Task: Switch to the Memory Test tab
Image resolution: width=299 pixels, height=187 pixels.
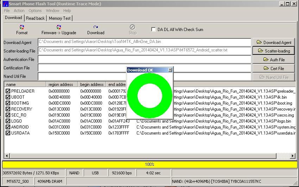Action: coord(59,18)
